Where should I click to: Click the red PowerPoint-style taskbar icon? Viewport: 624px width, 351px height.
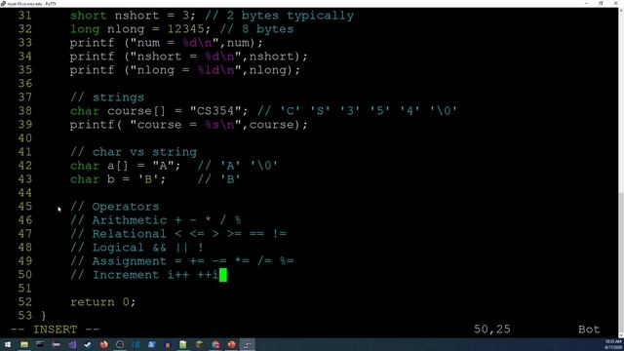tap(231, 344)
